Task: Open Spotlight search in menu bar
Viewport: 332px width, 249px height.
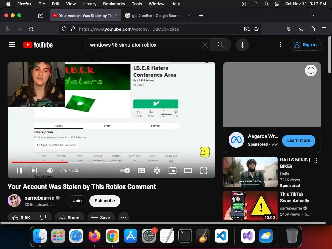Action: pyautogui.click(x=267, y=4)
